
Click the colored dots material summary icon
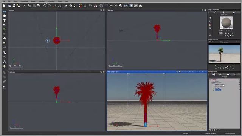coord(80,6)
